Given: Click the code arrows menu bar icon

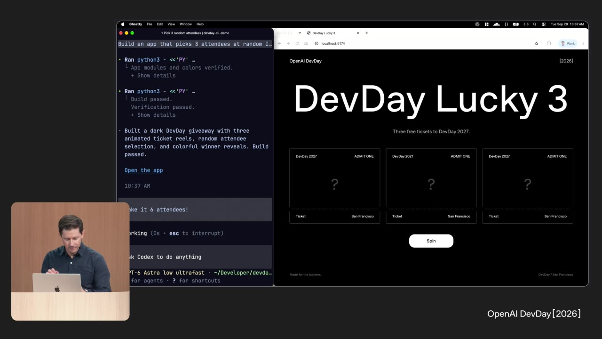Looking at the screenshot, I should coord(526,24).
